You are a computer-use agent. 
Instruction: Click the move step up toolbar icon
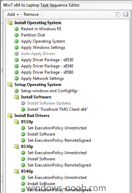tap(118, 14)
